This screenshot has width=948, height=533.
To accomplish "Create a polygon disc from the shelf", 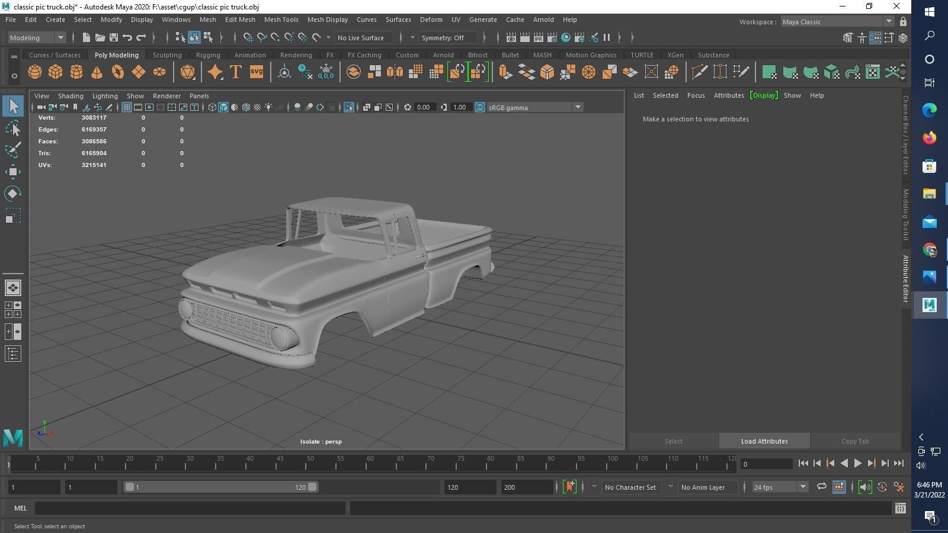I will [x=159, y=72].
